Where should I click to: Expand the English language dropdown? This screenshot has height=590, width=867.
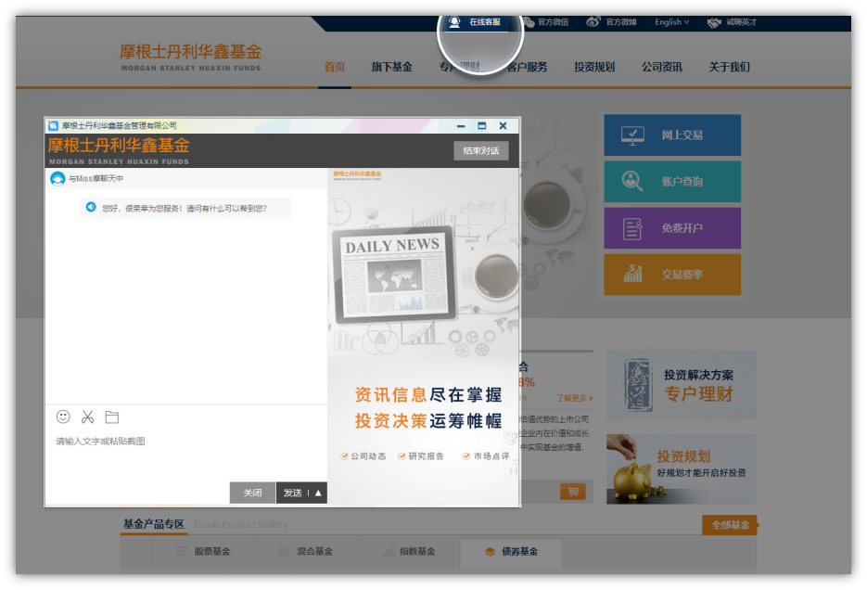[672, 22]
